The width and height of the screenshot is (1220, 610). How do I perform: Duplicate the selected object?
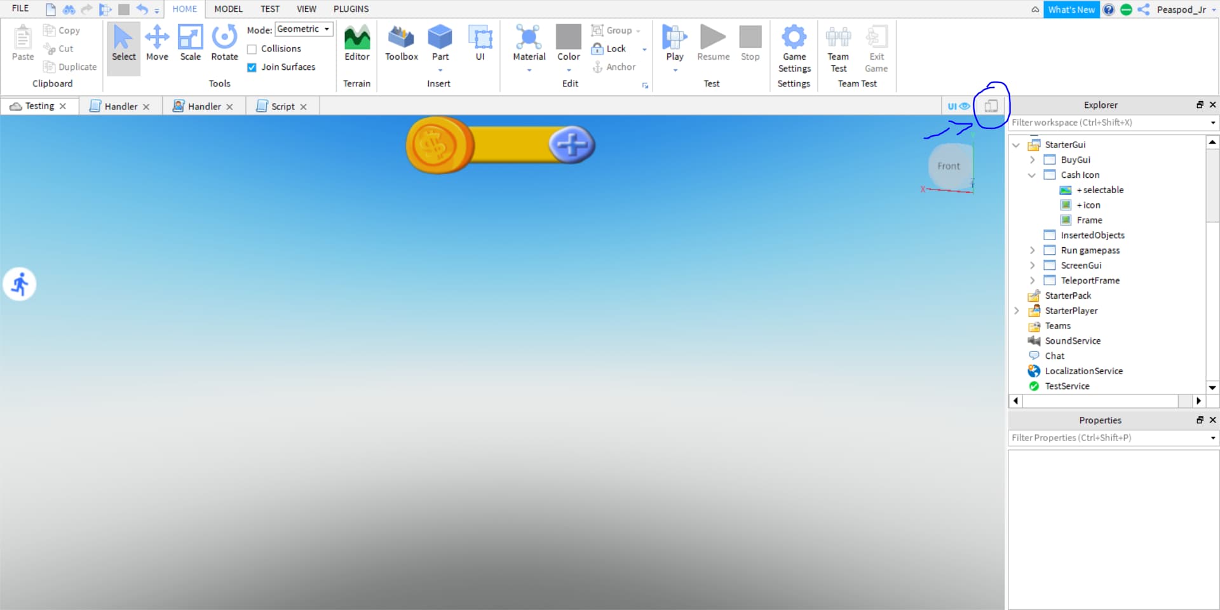point(70,67)
